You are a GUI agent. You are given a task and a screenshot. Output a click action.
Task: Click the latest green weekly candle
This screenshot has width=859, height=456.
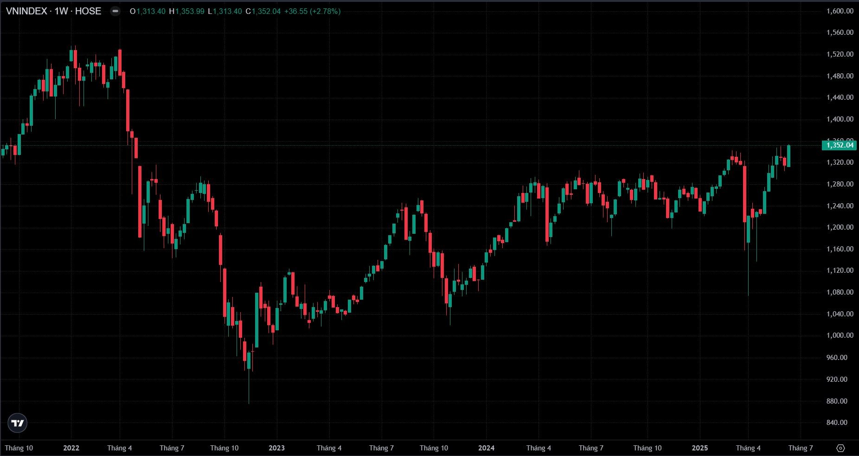click(788, 156)
